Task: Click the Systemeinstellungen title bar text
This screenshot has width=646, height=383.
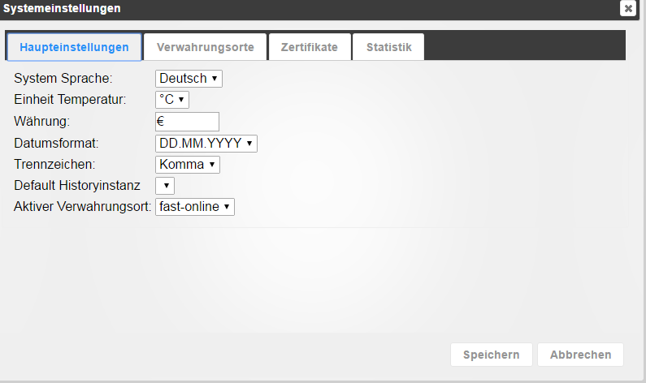Action: pyautogui.click(x=63, y=9)
